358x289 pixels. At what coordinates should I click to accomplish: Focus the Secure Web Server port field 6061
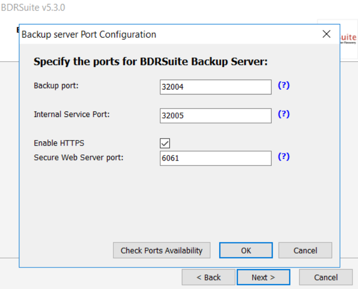click(216, 158)
